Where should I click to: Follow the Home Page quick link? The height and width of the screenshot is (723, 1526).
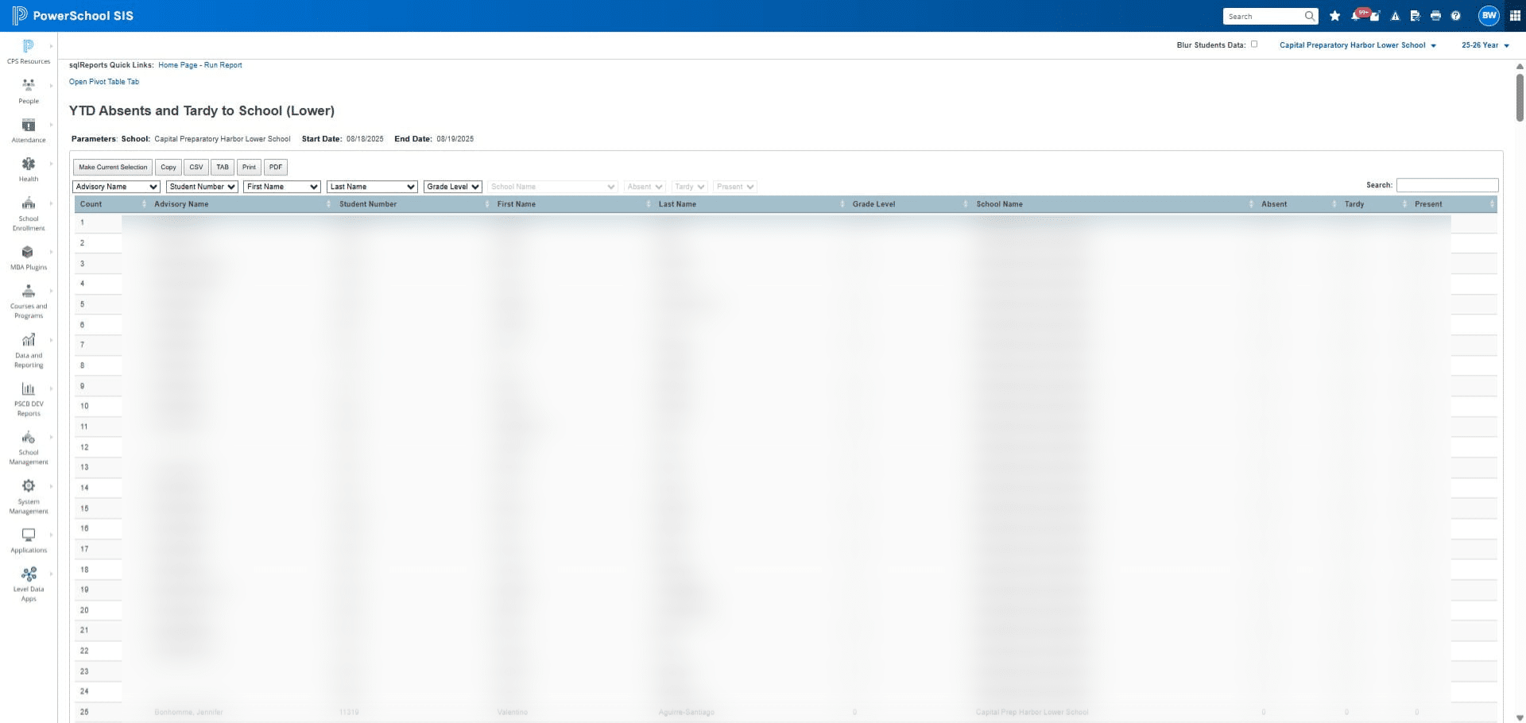177,65
